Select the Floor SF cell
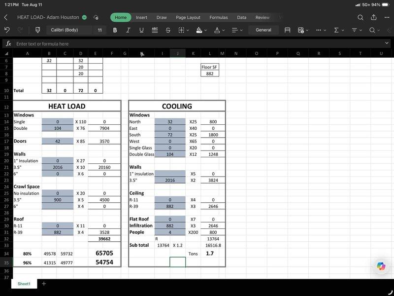The image size is (394, 296). click(x=210, y=67)
